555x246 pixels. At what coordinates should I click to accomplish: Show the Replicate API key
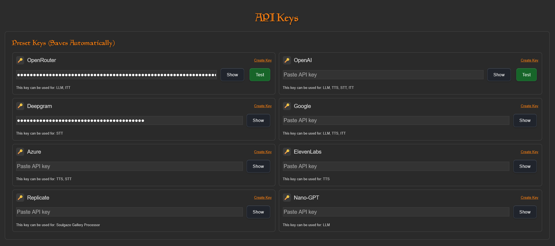258,212
